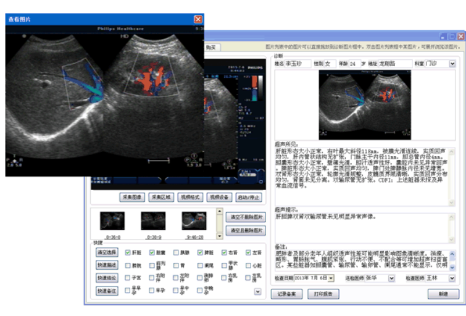
Task: Click the 快速描述 quick description button
Action: [x=107, y=265]
